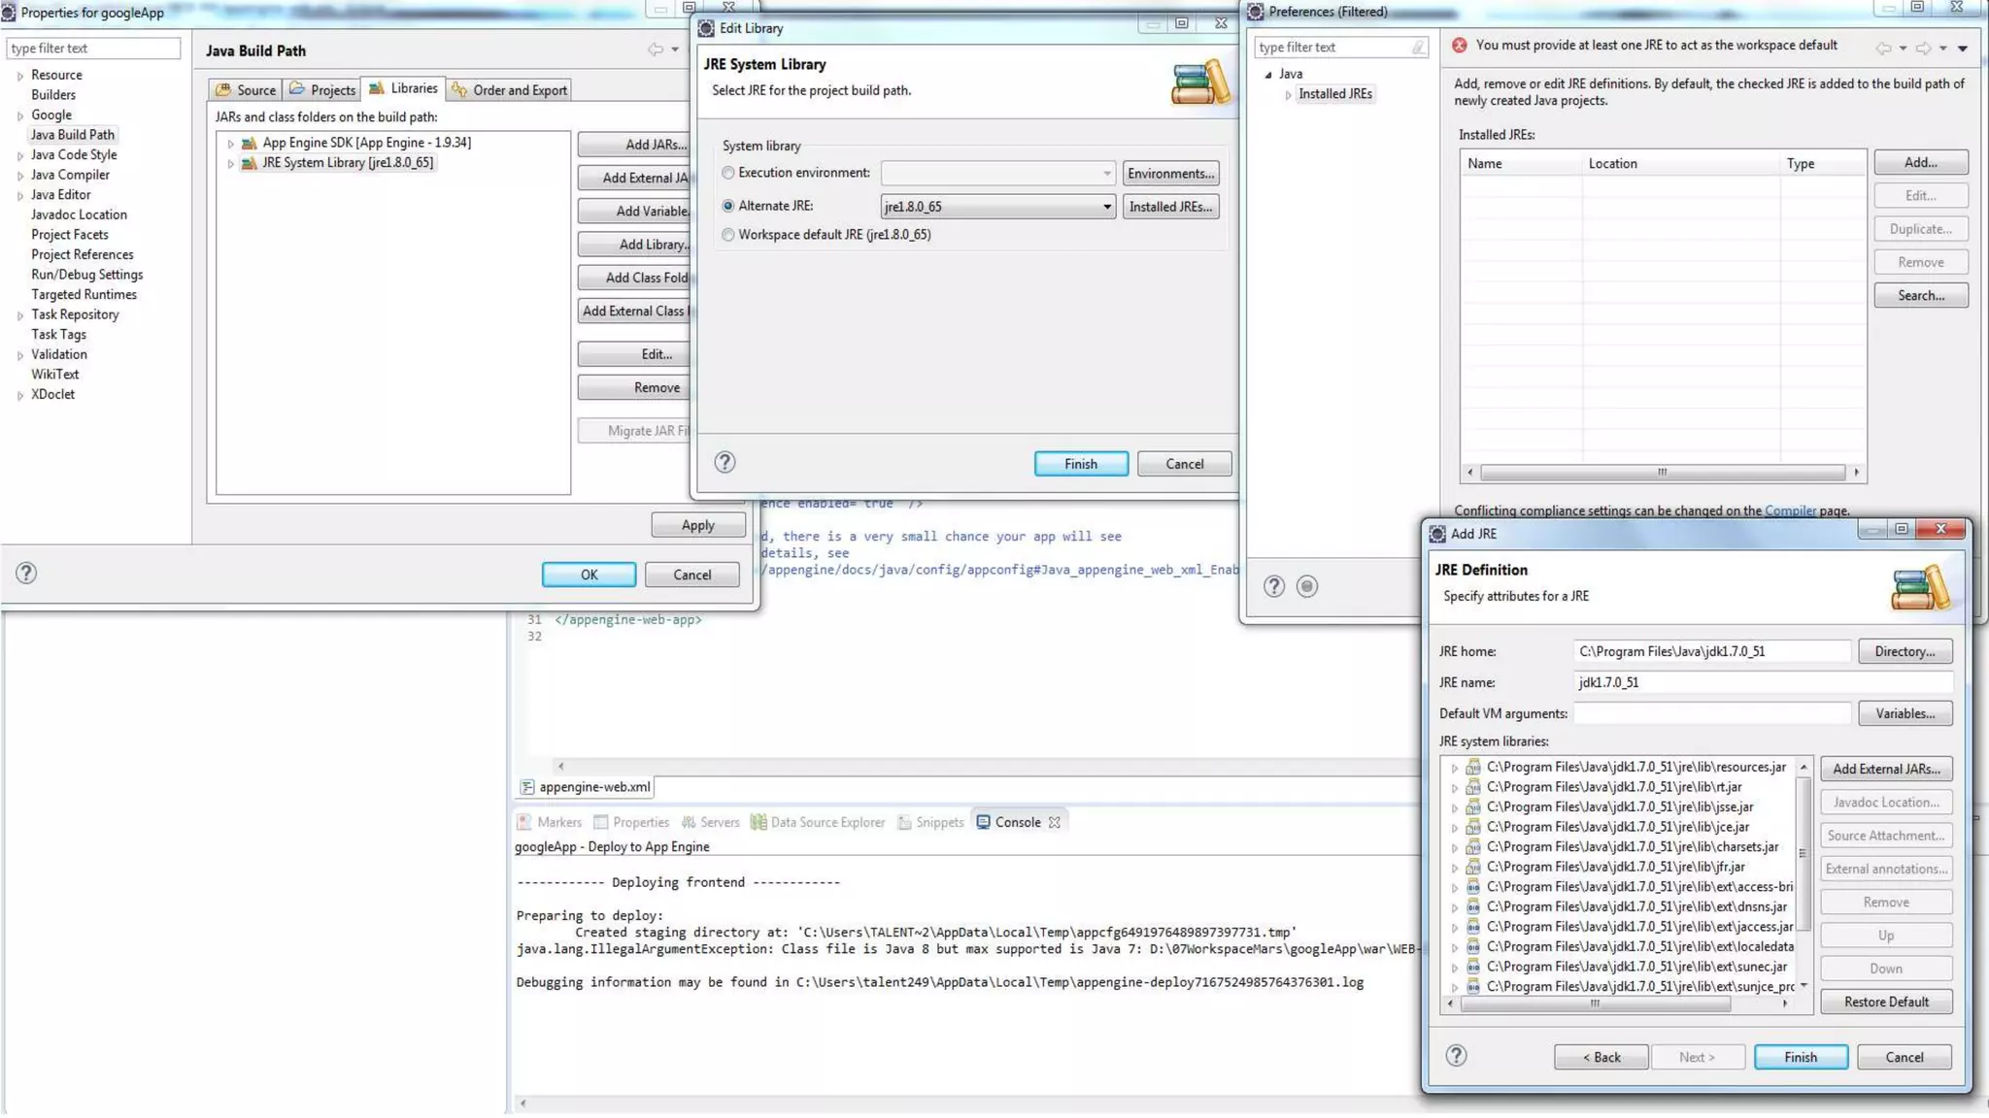
Task: Open the Compiler page link
Action: coord(1789,510)
